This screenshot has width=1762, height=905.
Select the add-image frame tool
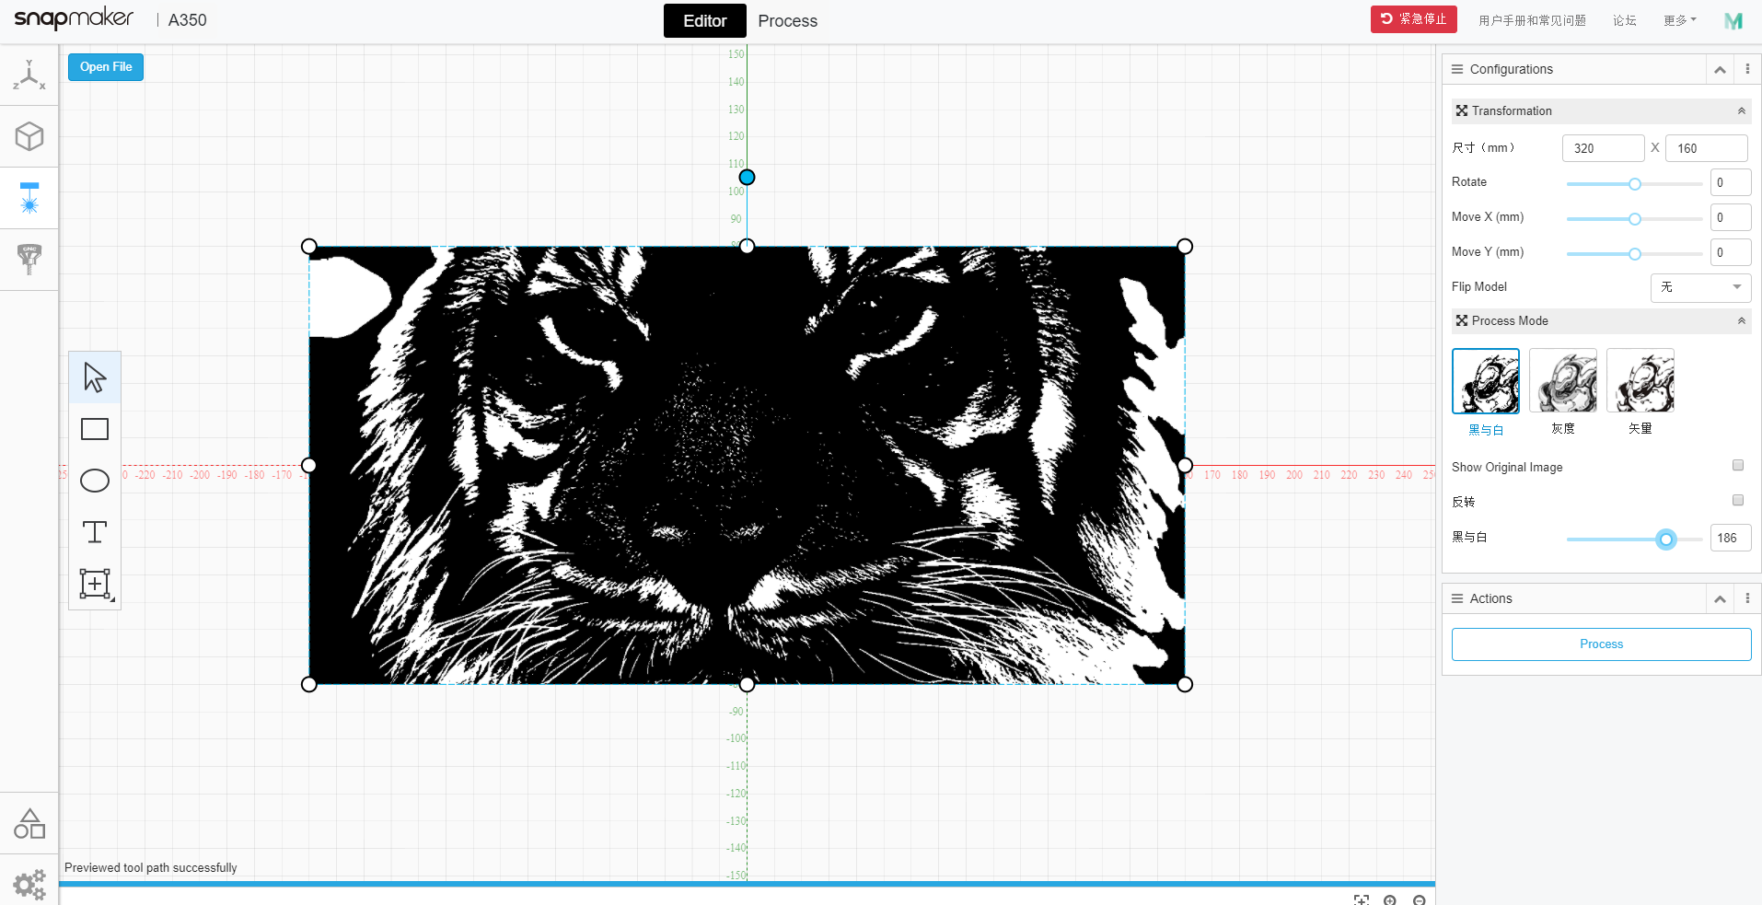click(95, 584)
